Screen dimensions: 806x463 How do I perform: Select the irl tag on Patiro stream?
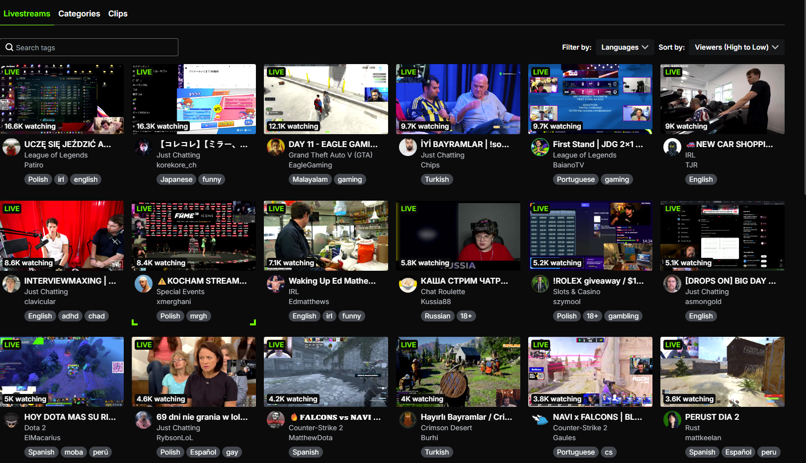61,179
